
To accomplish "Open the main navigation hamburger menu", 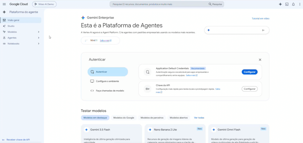I will pos(4,4).
